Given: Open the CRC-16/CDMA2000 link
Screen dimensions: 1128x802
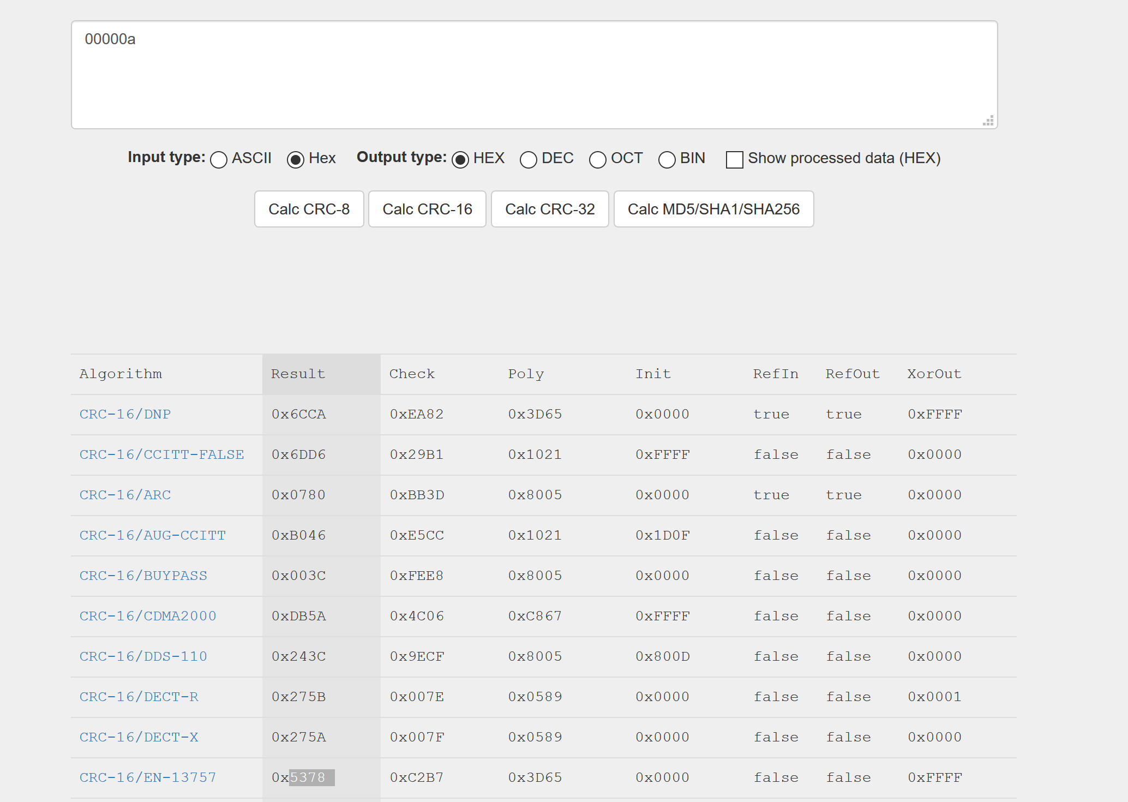Looking at the screenshot, I should [148, 616].
